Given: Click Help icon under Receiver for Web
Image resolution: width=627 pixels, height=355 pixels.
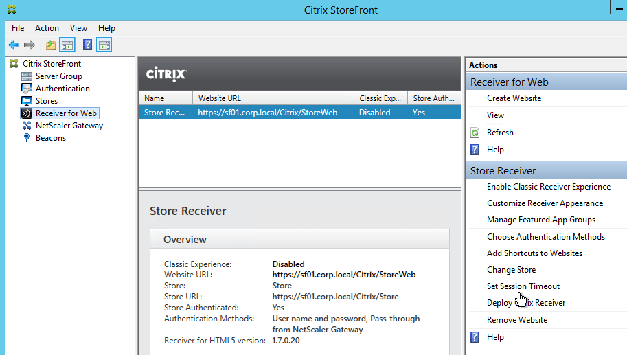Looking at the screenshot, I should coord(475,150).
